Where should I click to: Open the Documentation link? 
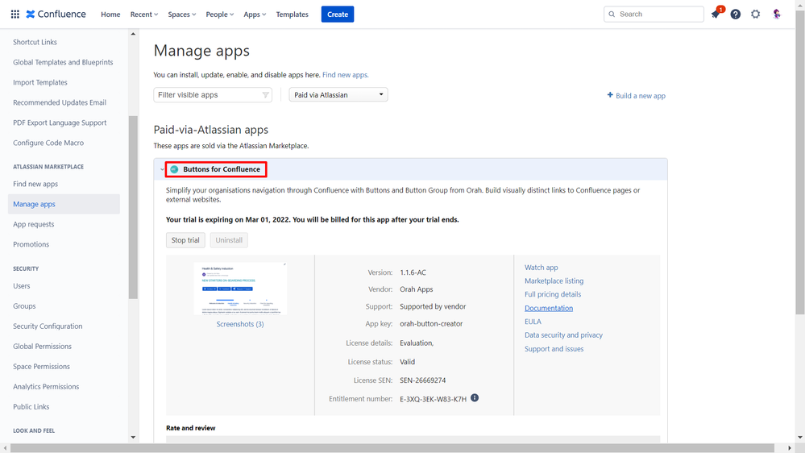[549, 308]
